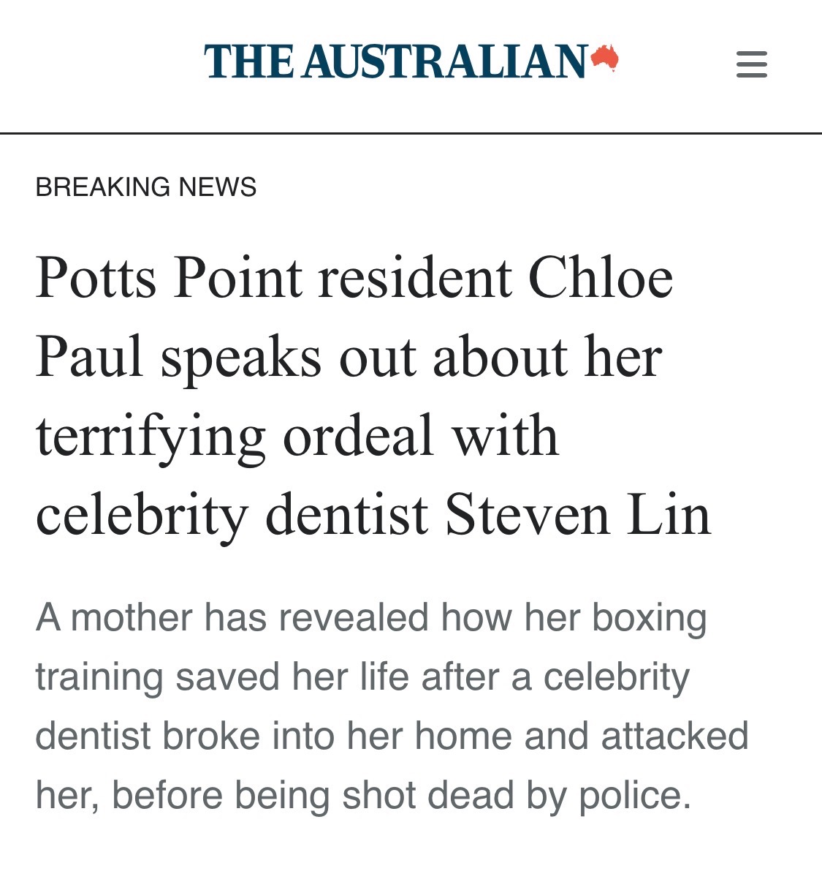Click the word "terrifying" in headline
This screenshot has width=822, height=874.
point(151,437)
